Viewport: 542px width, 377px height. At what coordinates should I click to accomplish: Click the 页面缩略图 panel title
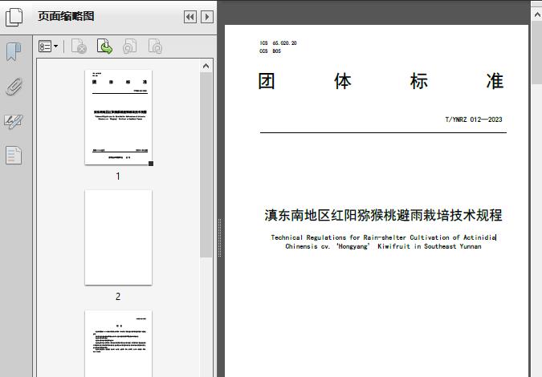tap(66, 16)
